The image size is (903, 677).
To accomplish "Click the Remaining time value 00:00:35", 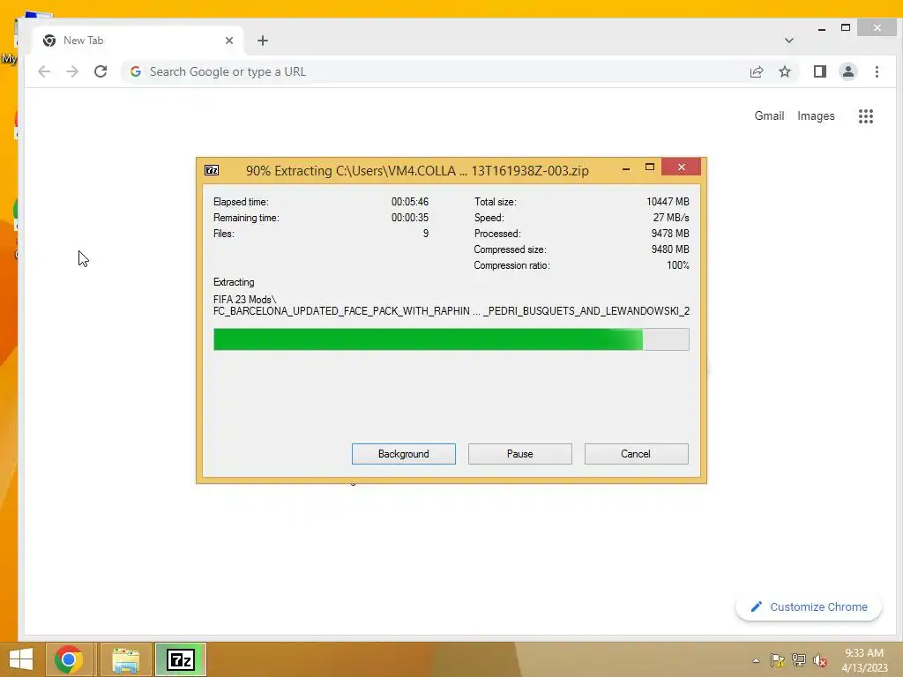I will pos(409,218).
